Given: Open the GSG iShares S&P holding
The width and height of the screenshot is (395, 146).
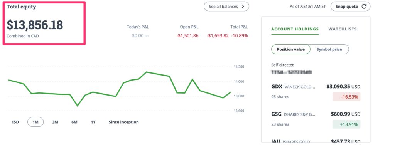Looking at the screenshot, I should pos(316,119).
